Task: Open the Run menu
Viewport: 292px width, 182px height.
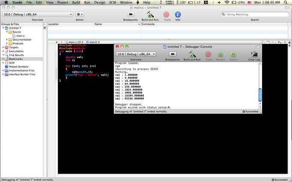Action: (x=87, y=3)
